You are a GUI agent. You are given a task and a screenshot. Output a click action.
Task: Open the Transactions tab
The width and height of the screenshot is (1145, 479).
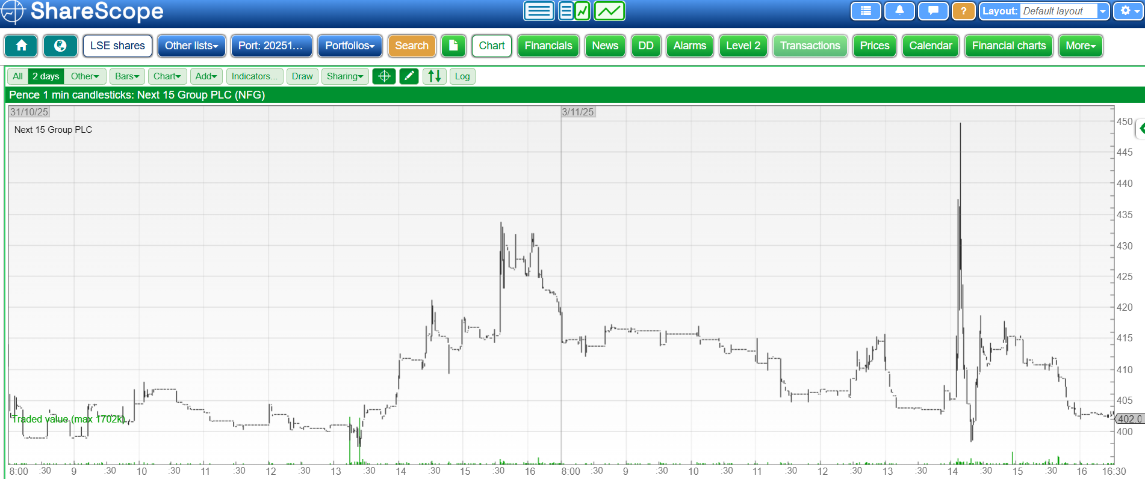point(810,46)
